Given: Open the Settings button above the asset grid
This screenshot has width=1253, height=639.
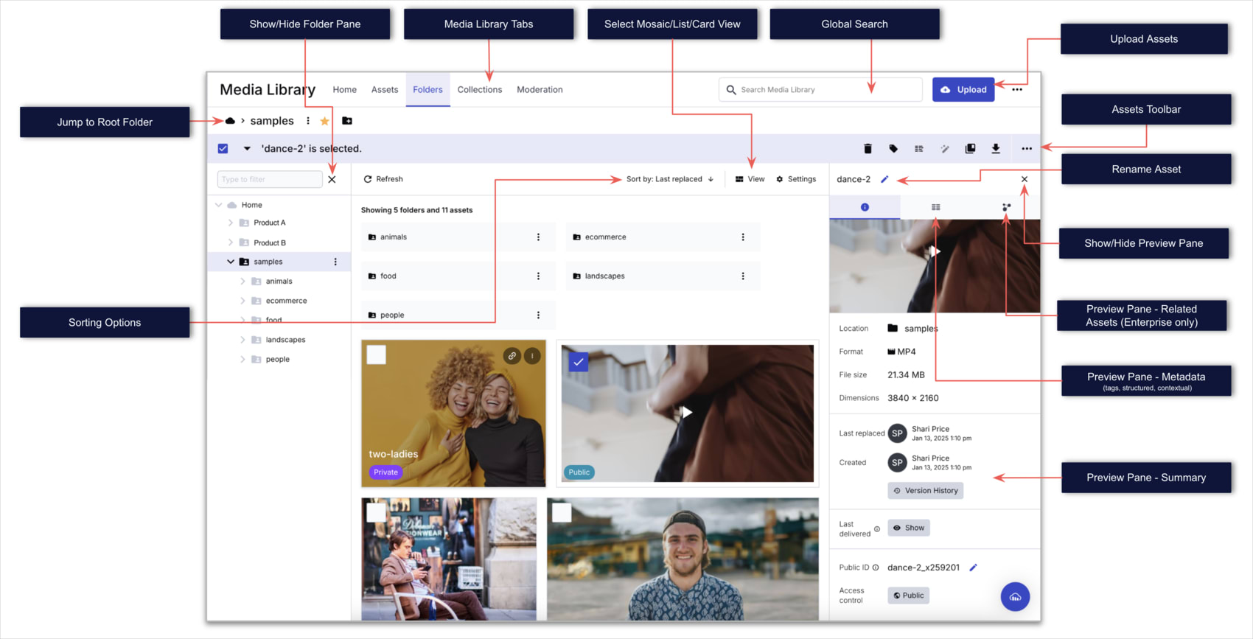Looking at the screenshot, I should pos(796,179).
